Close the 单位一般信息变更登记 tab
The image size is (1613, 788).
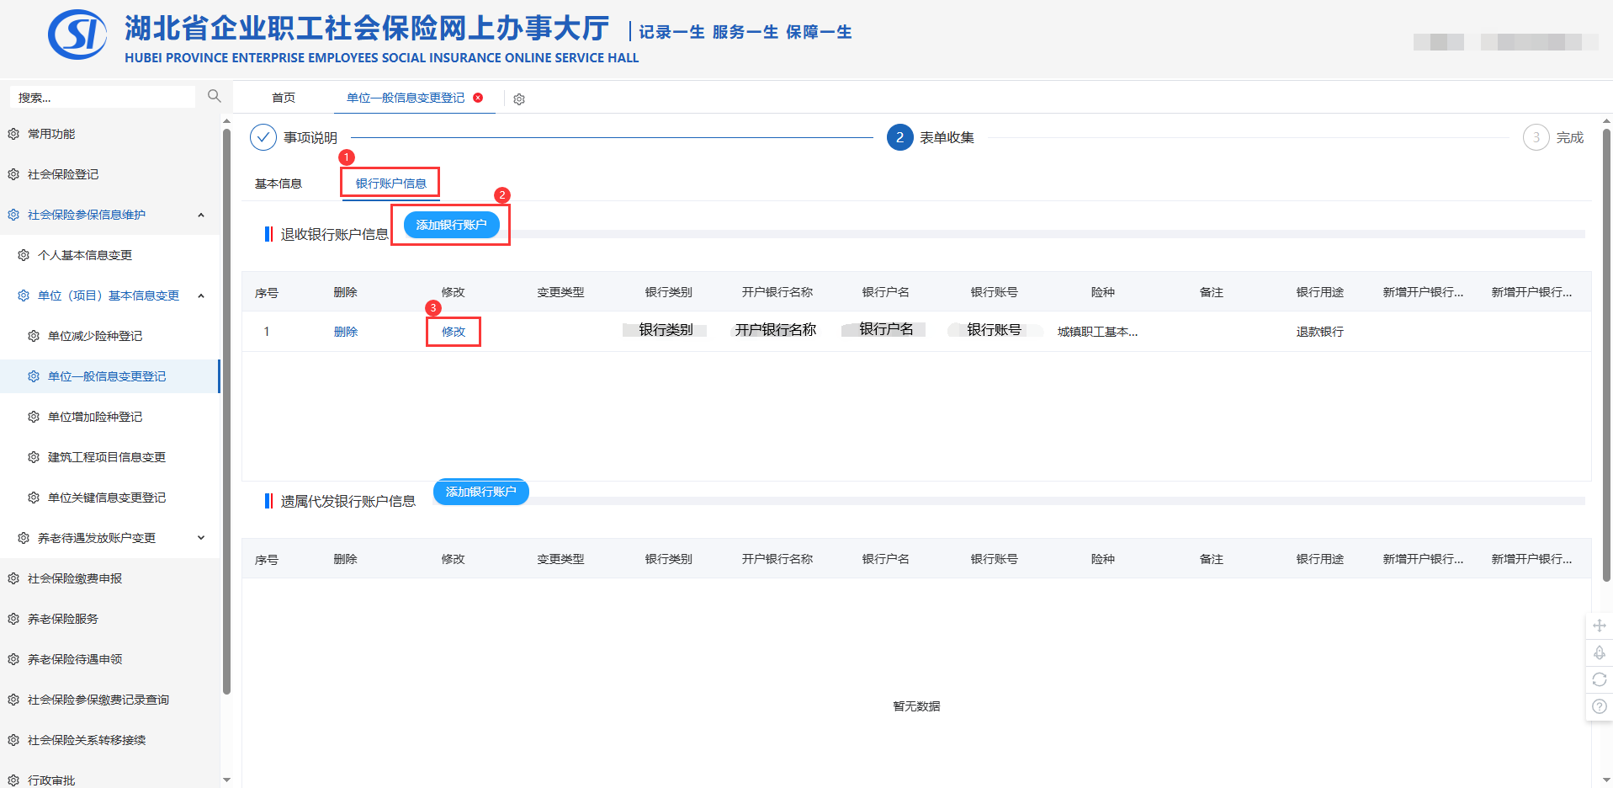(478, 98)
